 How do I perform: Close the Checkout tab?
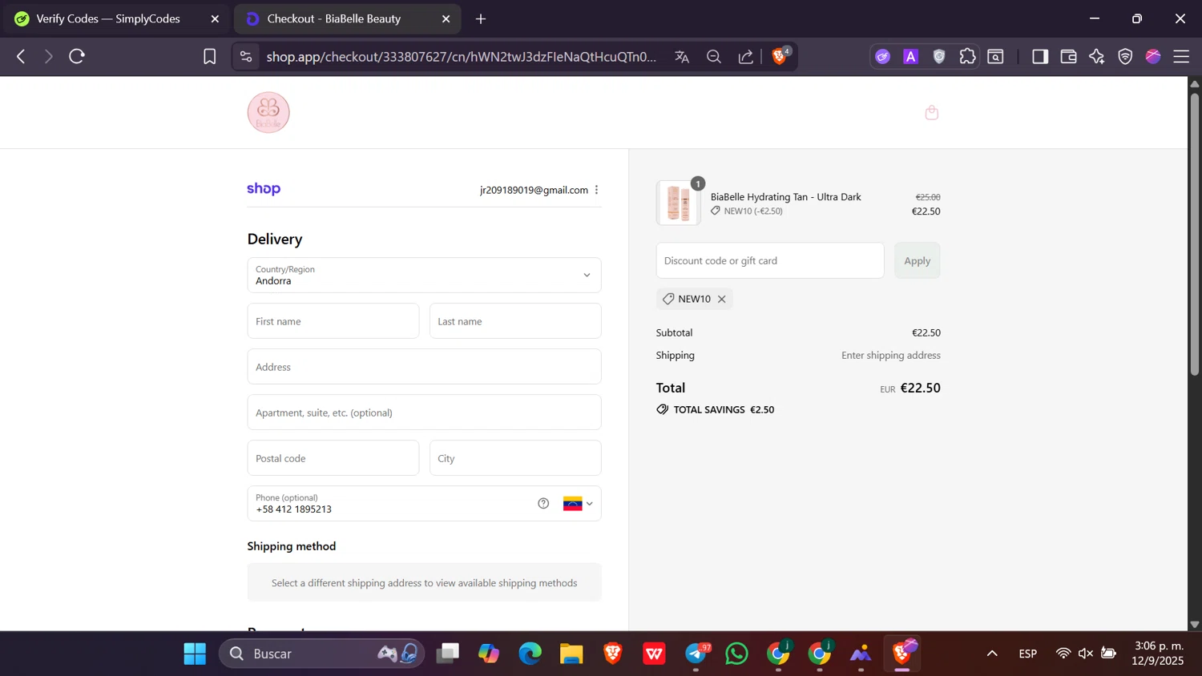[x=446, y=18]
